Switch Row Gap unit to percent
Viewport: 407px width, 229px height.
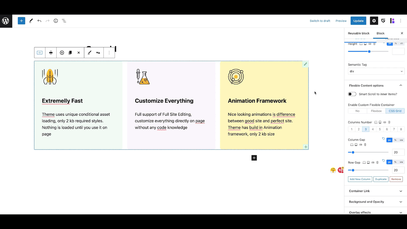coord(395,162)
